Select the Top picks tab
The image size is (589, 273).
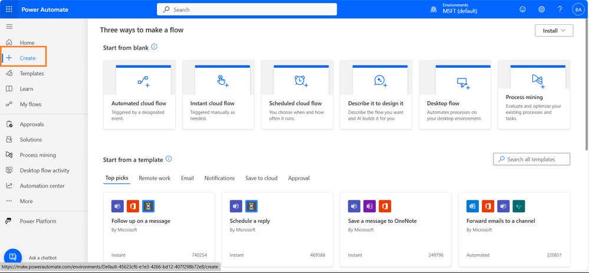point(117,178)
